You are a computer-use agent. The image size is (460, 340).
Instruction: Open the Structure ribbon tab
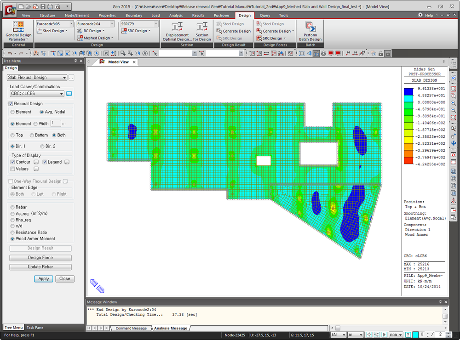tap(47, 15)
